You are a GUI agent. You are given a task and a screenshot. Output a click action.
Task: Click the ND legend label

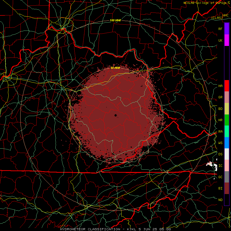(220, 200)
